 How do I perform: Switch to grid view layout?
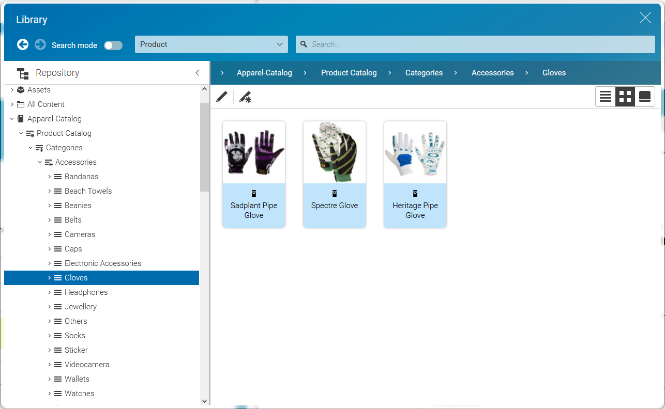click(625, 96)
